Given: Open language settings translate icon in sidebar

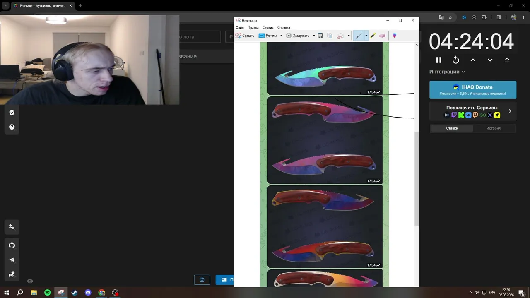Looking at the screenshot, I should click(12, 227).
